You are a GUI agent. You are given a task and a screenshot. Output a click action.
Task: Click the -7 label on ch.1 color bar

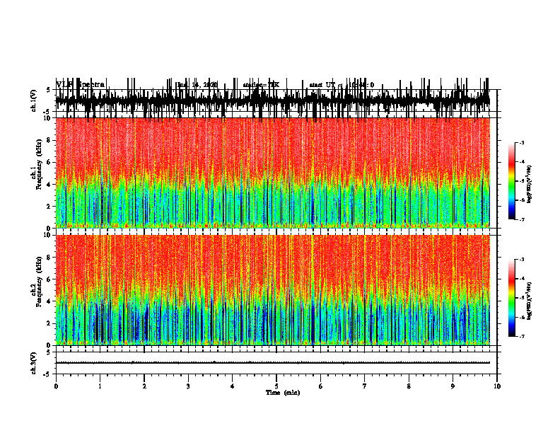(521, 219)
